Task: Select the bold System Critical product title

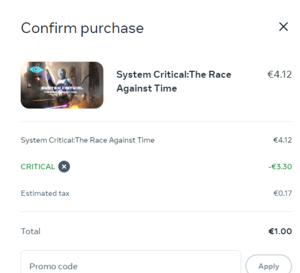Action: [x=174, y=82]
